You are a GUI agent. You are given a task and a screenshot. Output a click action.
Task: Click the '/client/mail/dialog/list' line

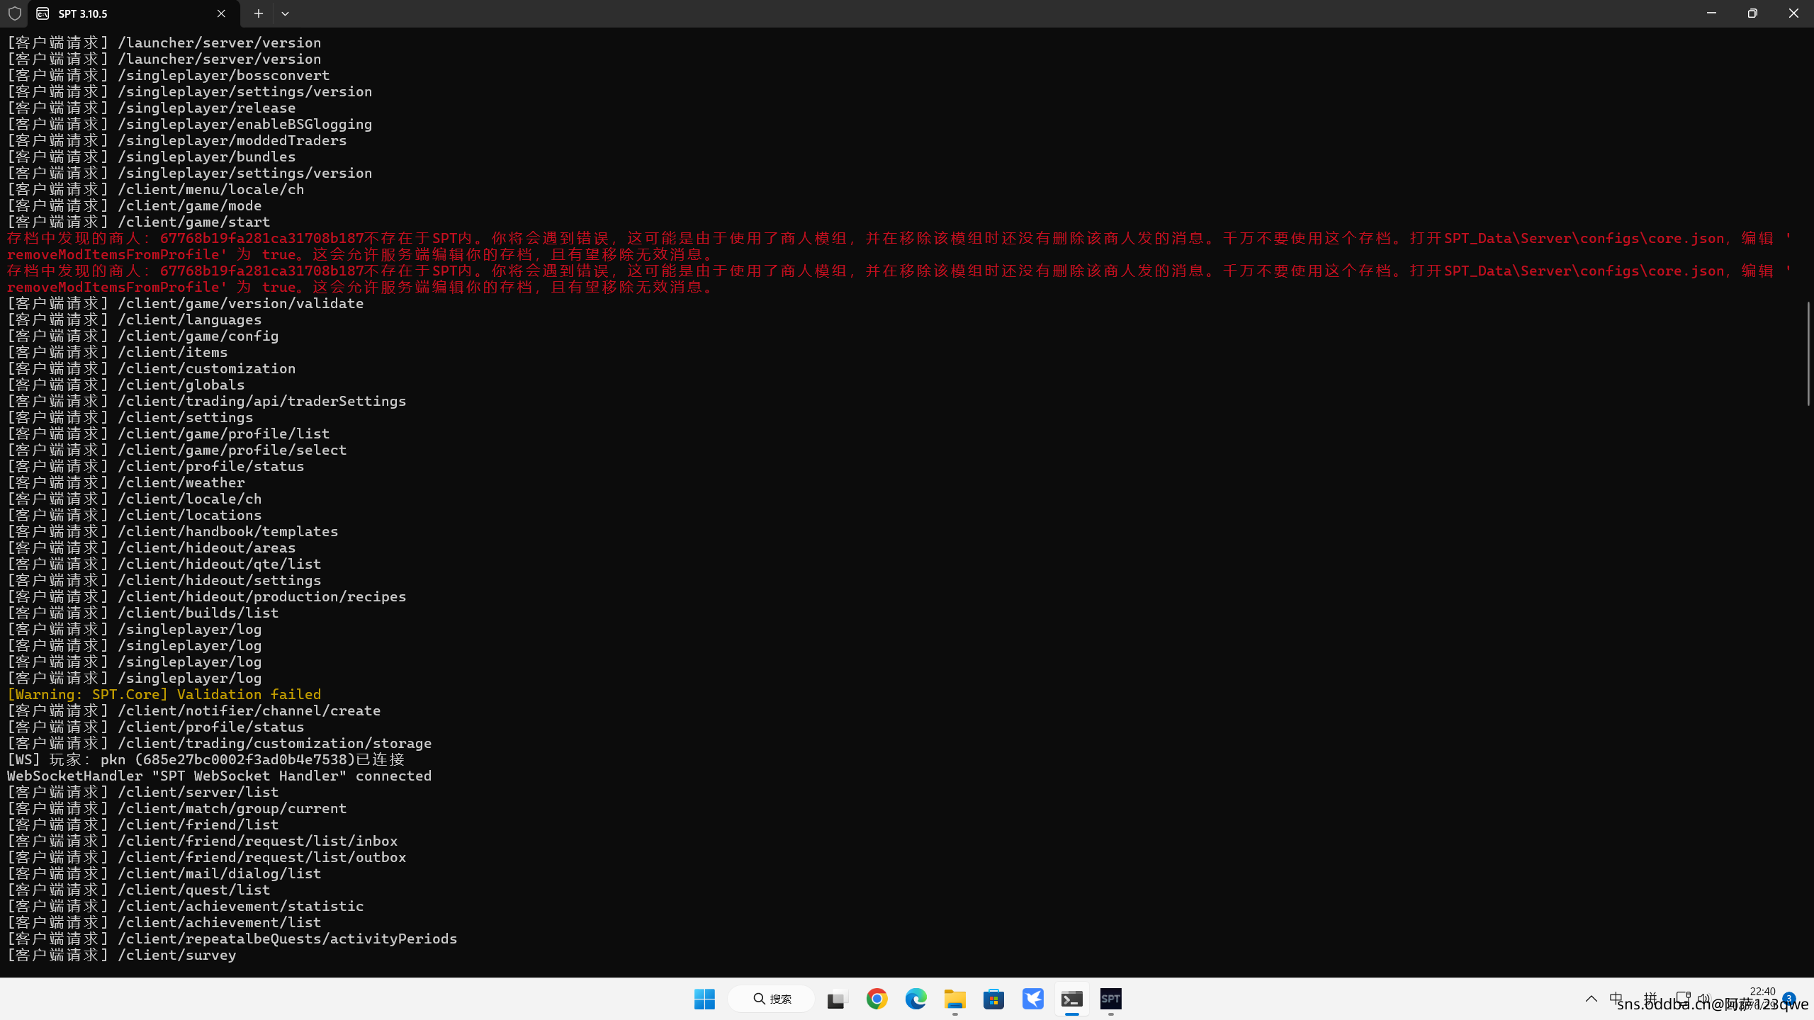point(164,873)
